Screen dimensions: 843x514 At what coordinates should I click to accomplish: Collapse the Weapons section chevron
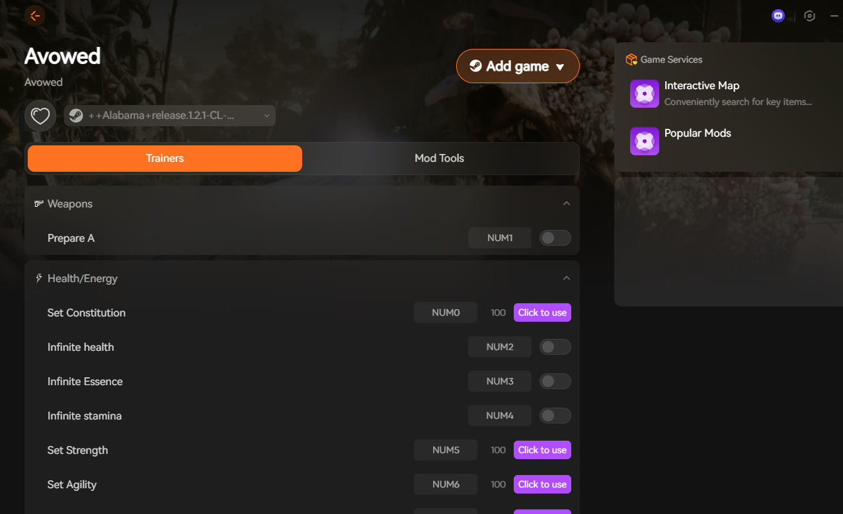click(x=566, y=203)
